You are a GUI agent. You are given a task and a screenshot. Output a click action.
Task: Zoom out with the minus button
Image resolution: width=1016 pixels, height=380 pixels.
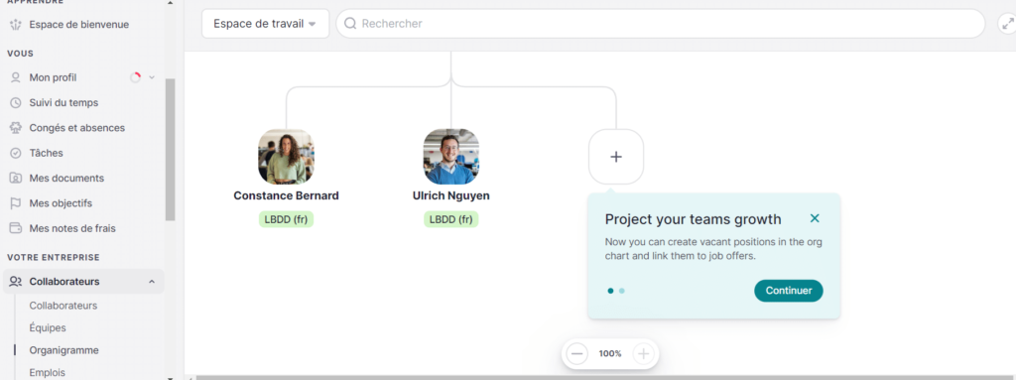576,354
